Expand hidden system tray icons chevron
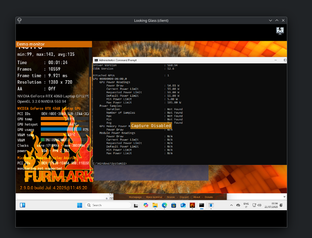Viewport: 312px width, 238px height. [x=231, y=205]
